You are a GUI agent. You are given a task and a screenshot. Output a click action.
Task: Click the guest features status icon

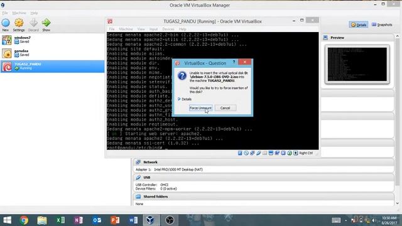(283, 153)
